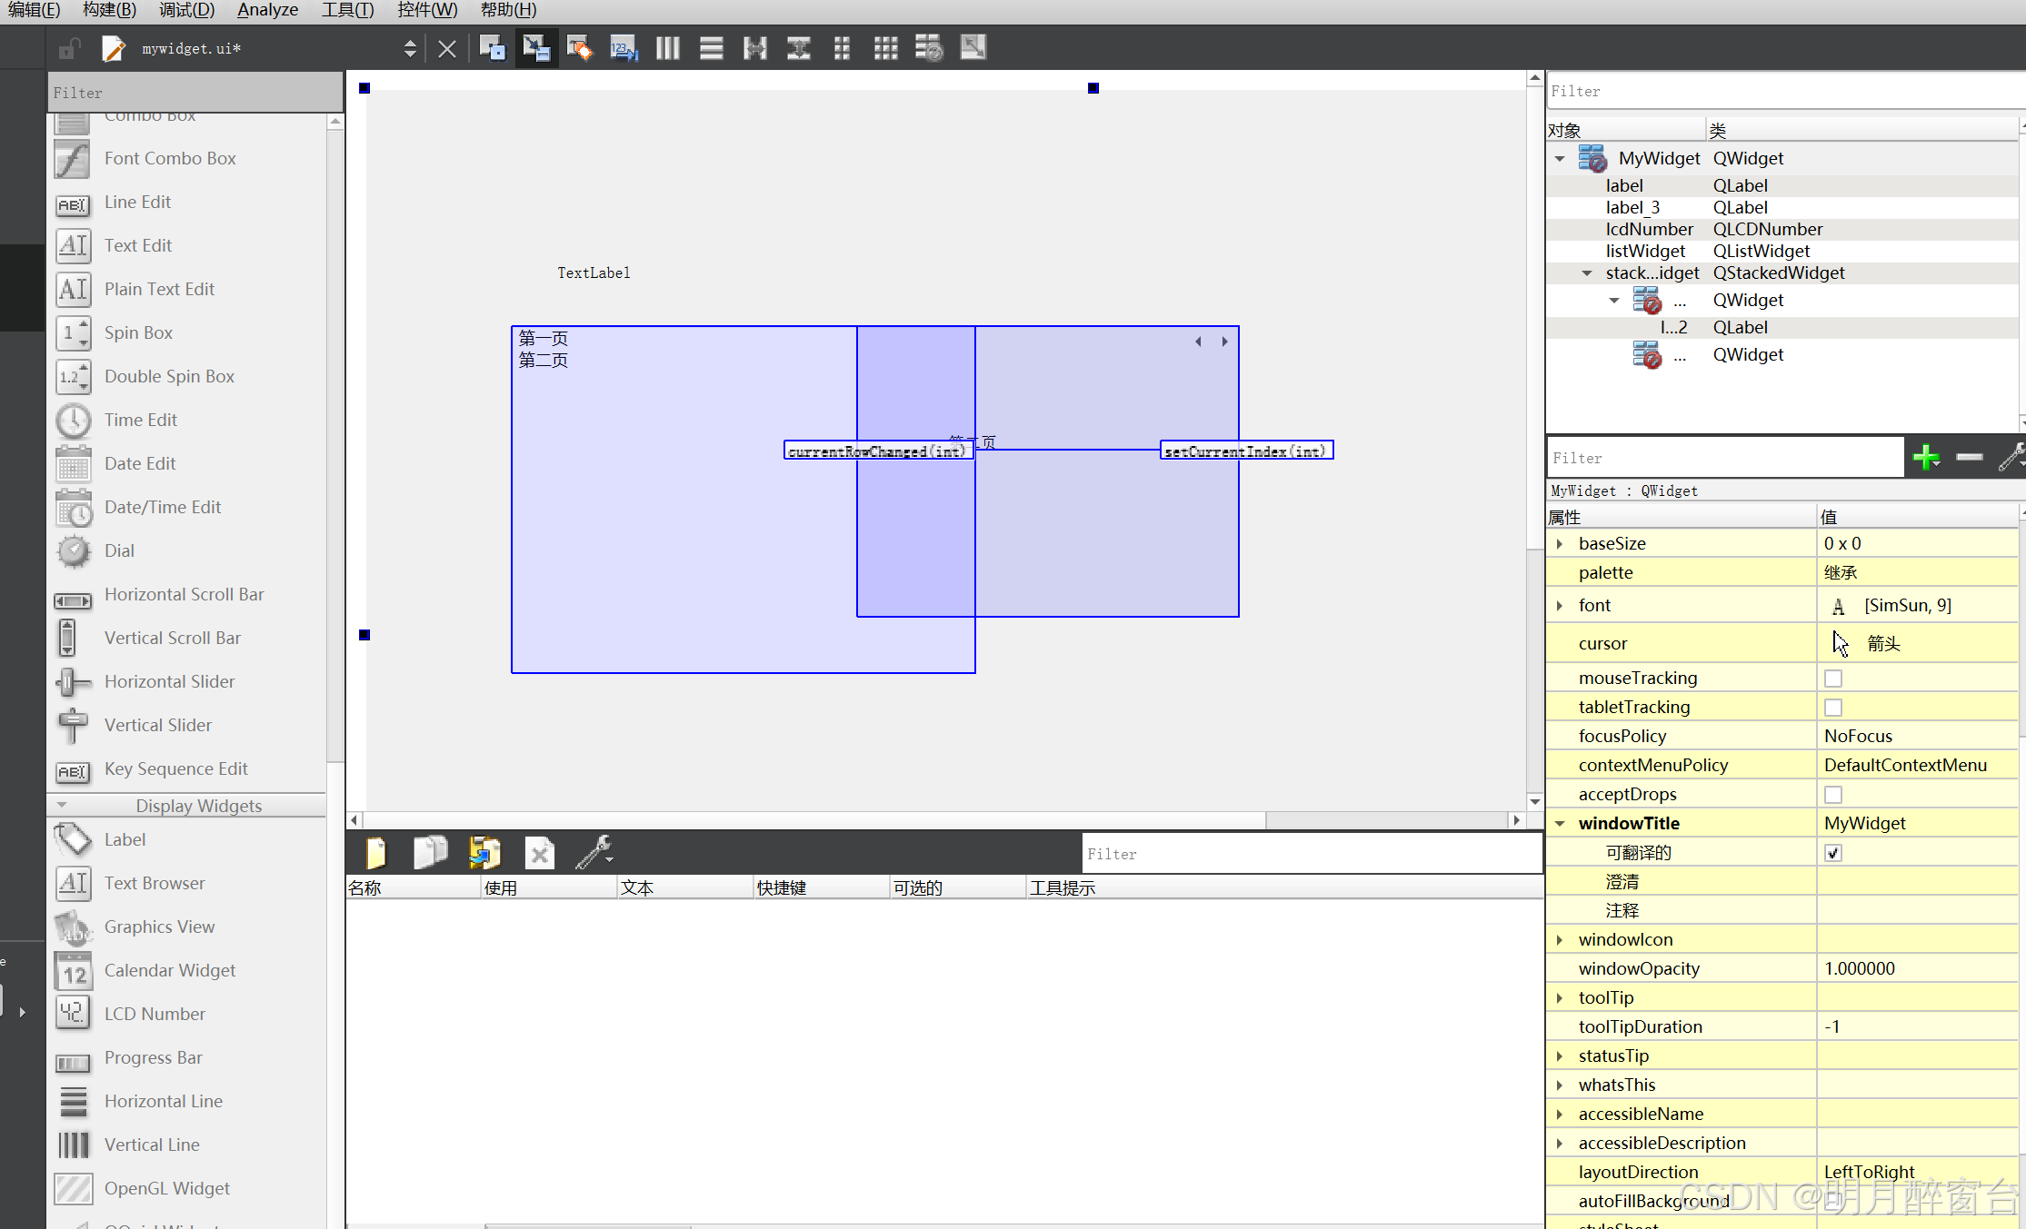Collapse MyWidget tree node
Screen dimensions: 2026x1229
point(1560,158)
